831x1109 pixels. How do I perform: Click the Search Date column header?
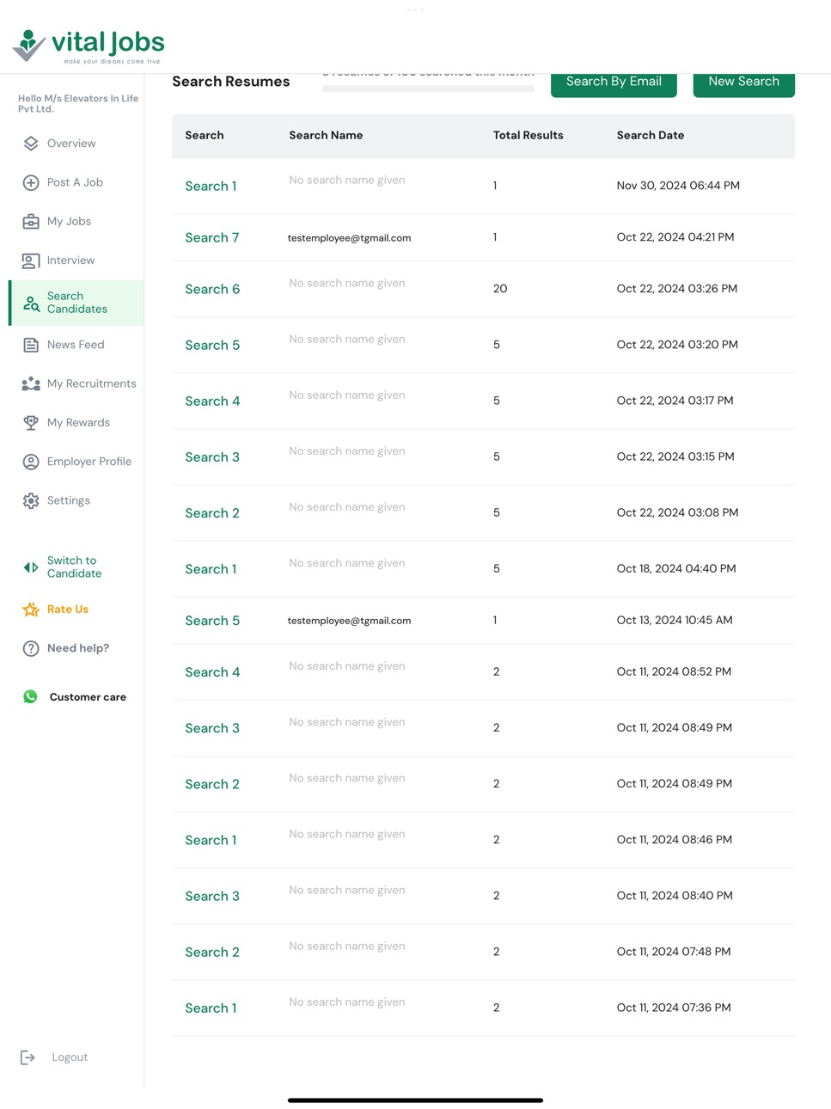(651, 135)
